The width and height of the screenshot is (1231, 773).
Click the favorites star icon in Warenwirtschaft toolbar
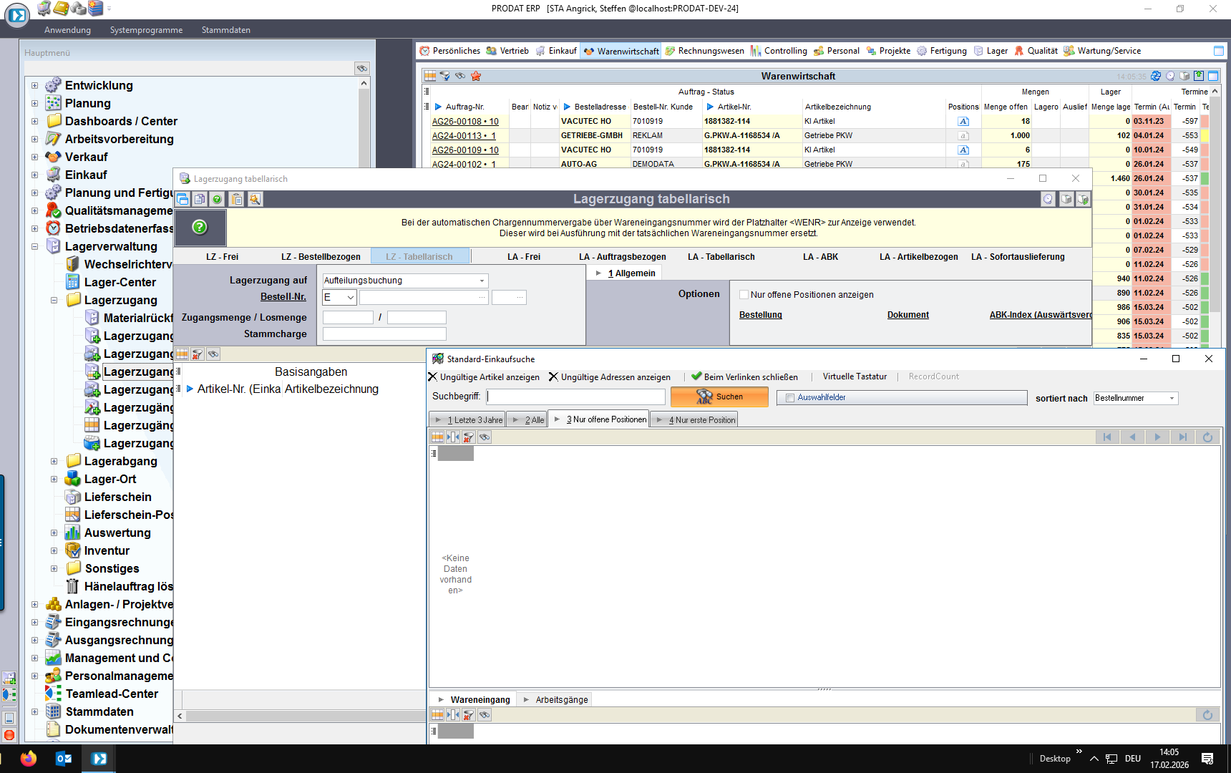(x=476, y=76)
